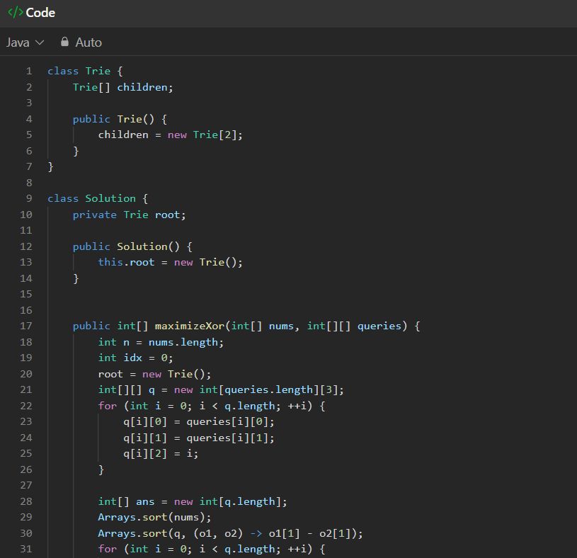Click line number 31 in the gutter
Image resolution: width=577 pixels, height=558 pixels.
tap(26, 549)
